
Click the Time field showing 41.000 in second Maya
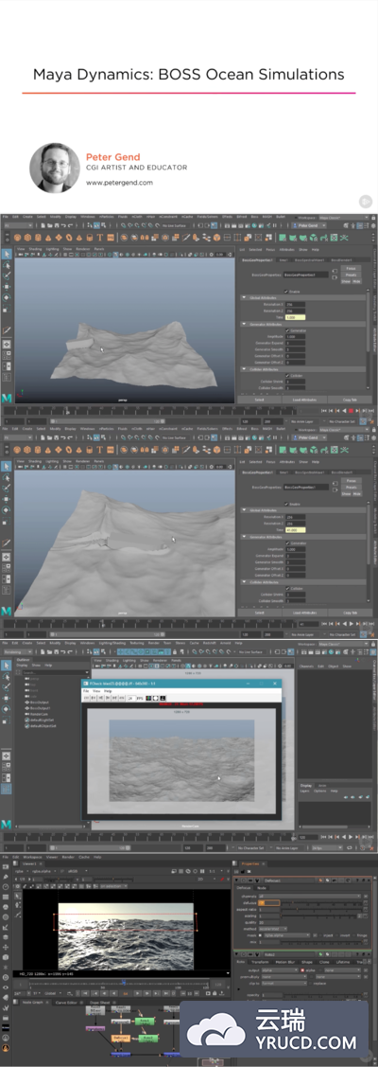pos(296,530)
